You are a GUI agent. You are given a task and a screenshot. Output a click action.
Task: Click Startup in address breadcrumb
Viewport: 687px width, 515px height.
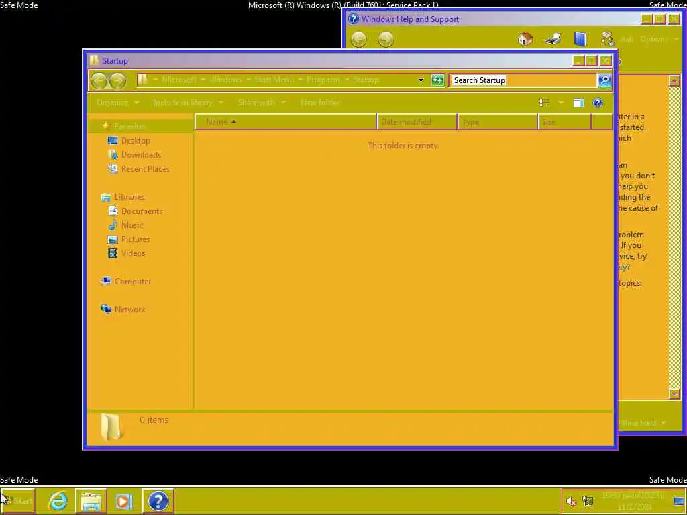click(366, 80)
